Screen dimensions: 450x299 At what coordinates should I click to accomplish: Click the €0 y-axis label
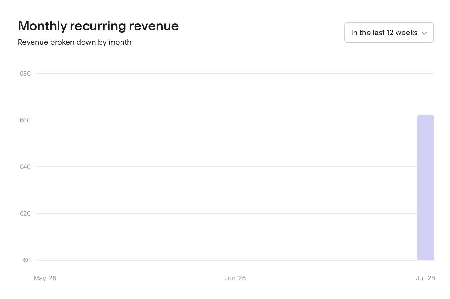point(27,260)
